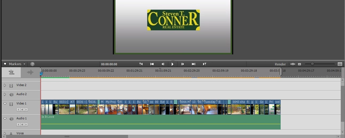Collapse the Video 1 track
Image resolution: width=345 pixels, height=138 pixels.
5,104
